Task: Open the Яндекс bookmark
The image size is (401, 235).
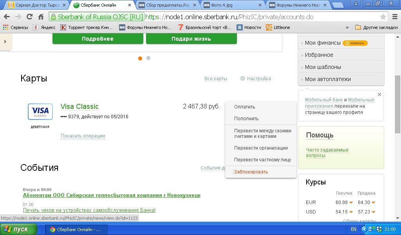Action: 44,27
